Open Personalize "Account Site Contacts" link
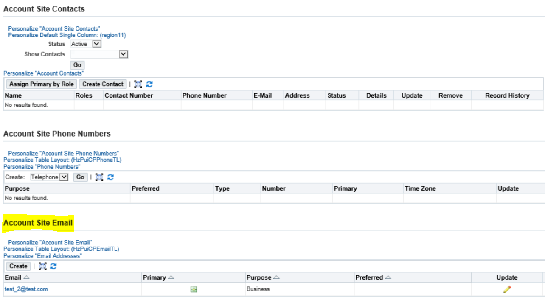545x297 pixels. (x=54, y=29)
